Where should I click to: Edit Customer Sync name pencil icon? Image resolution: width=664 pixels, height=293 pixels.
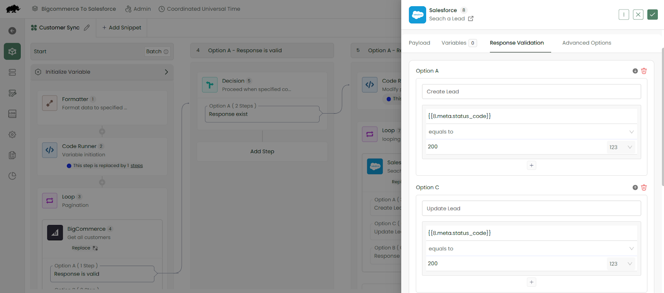(x=87, y=28)
